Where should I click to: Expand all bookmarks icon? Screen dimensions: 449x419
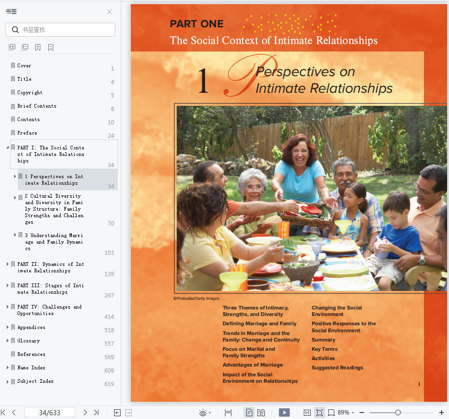pyautogui.click(x=12, y=47)
